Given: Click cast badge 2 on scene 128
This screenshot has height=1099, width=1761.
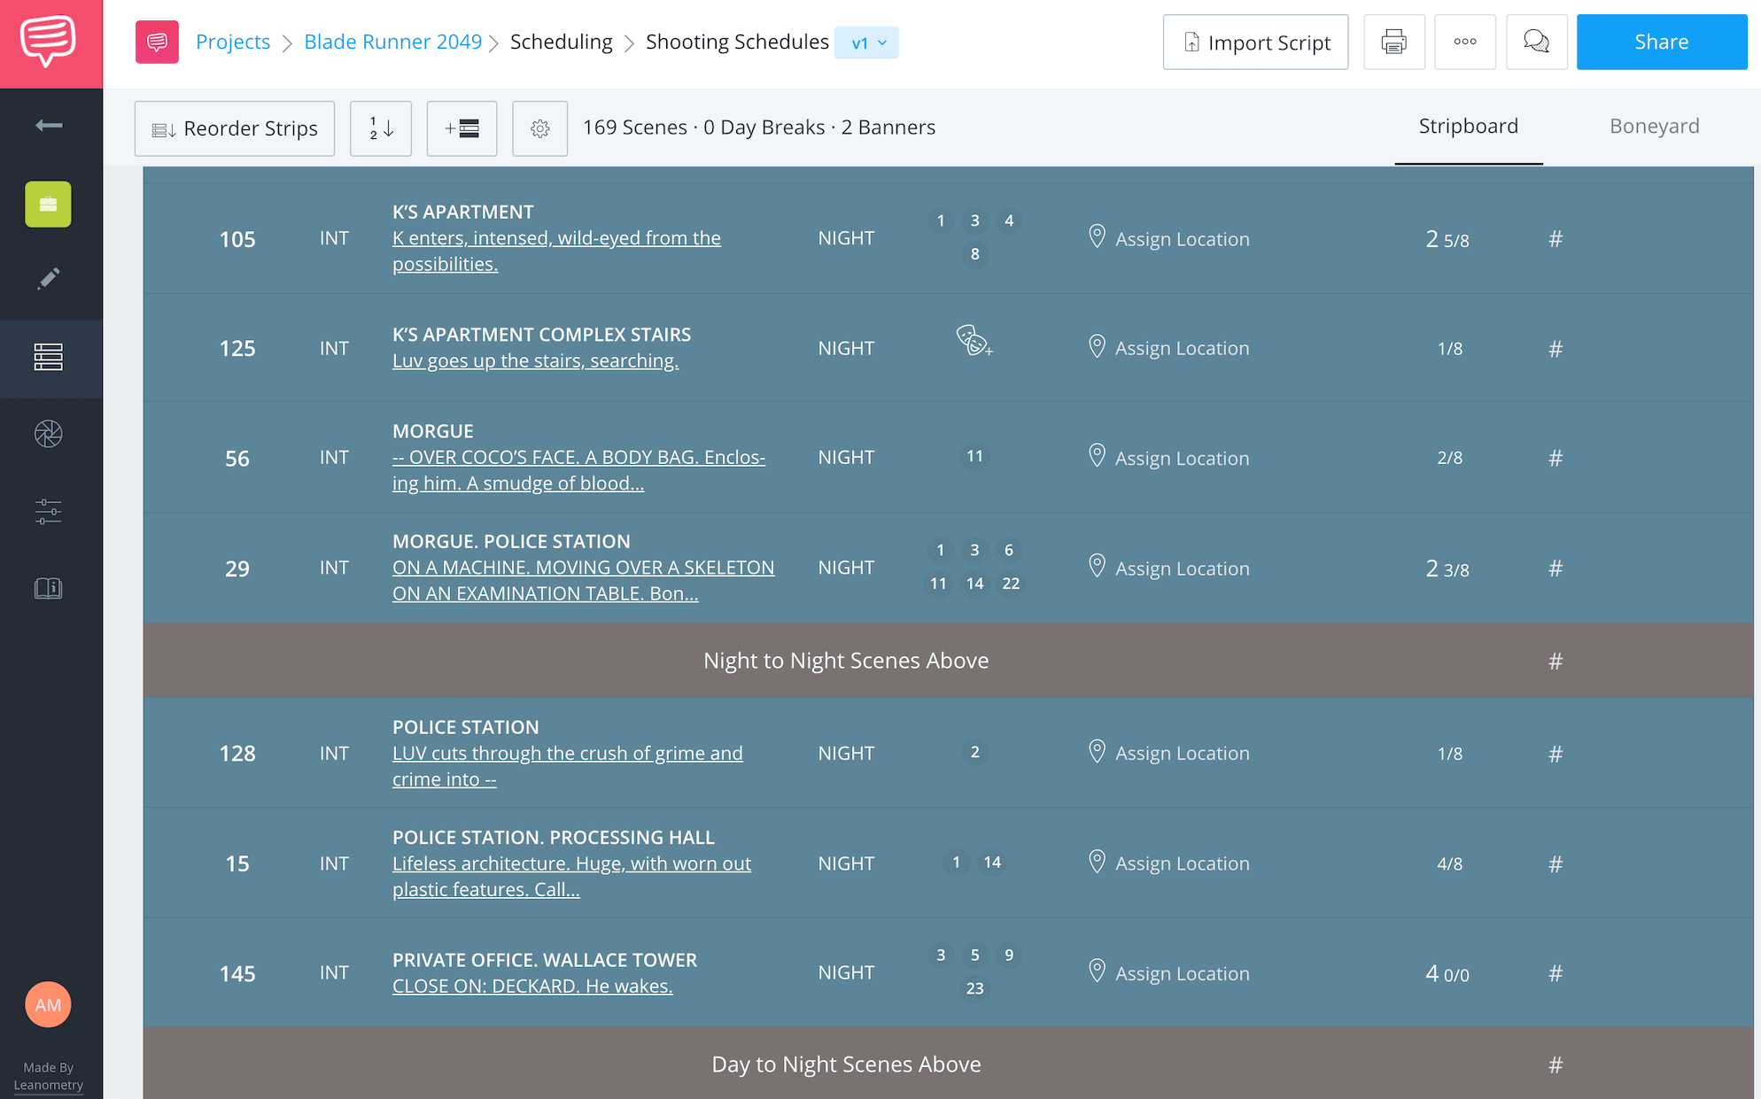Looking at the screenshot, I should click(x=974, y=752).
